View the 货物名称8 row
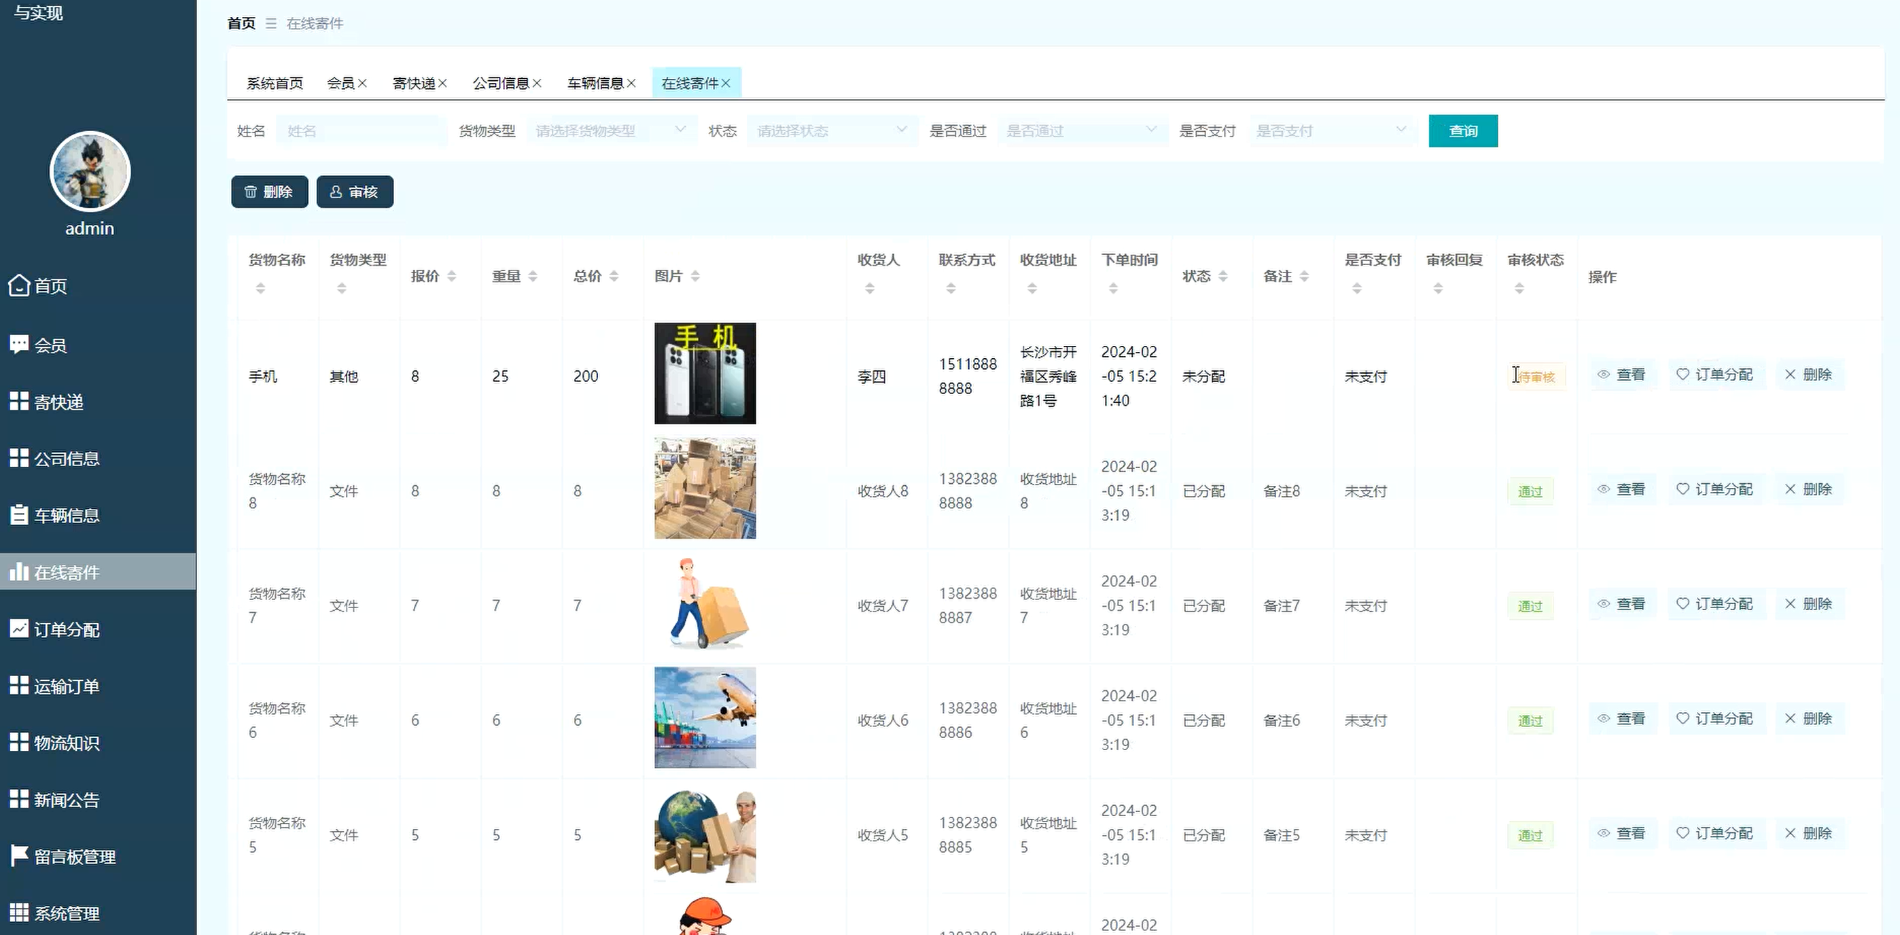 pos(1622,489)
